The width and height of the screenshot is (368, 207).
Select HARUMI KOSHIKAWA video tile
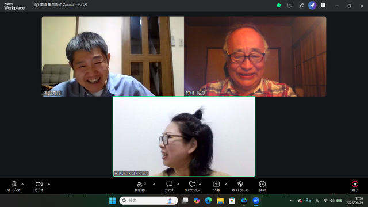pyautogui.click(x=184, y=137)
